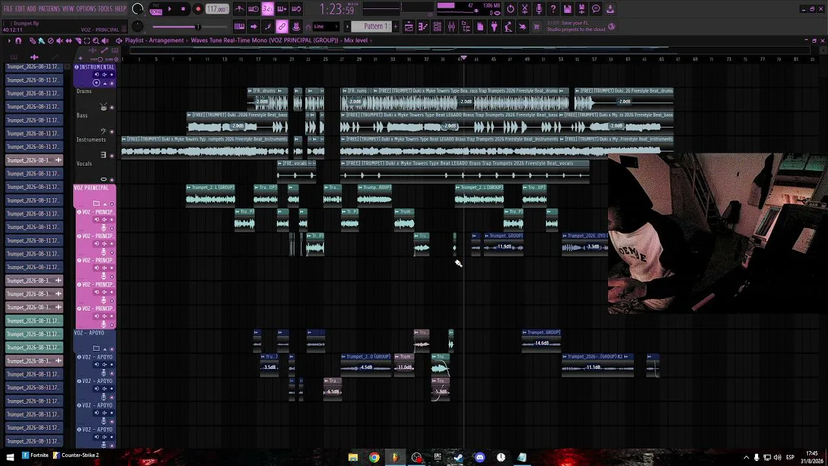This screenshot has height=466, width=828.
Task: Click the 'Playlist - Arrangement' breadcrumb
Action: click(x=154, y=41)
